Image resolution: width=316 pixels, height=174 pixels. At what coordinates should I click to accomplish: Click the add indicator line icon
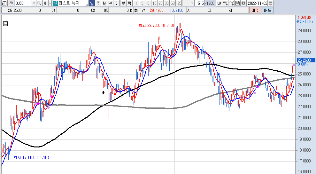(x=231, y=3)
